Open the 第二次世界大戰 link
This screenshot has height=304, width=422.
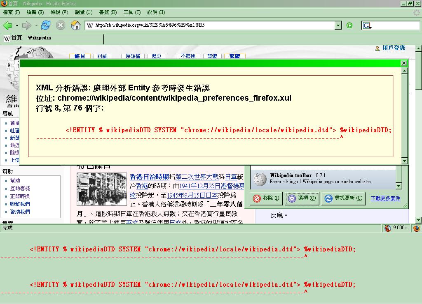coord(197,177)
